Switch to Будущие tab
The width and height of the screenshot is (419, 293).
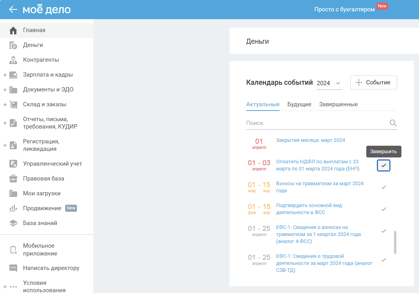pyautogui.click(x=299, y=104)
